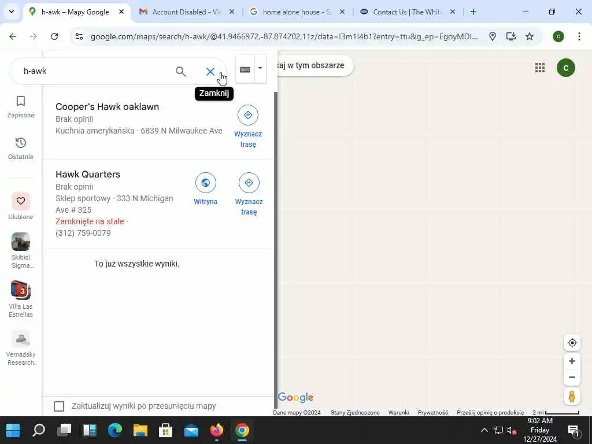Open the on-screen keyboard input tool
The image size is (592, 444).
click(245, 69)
